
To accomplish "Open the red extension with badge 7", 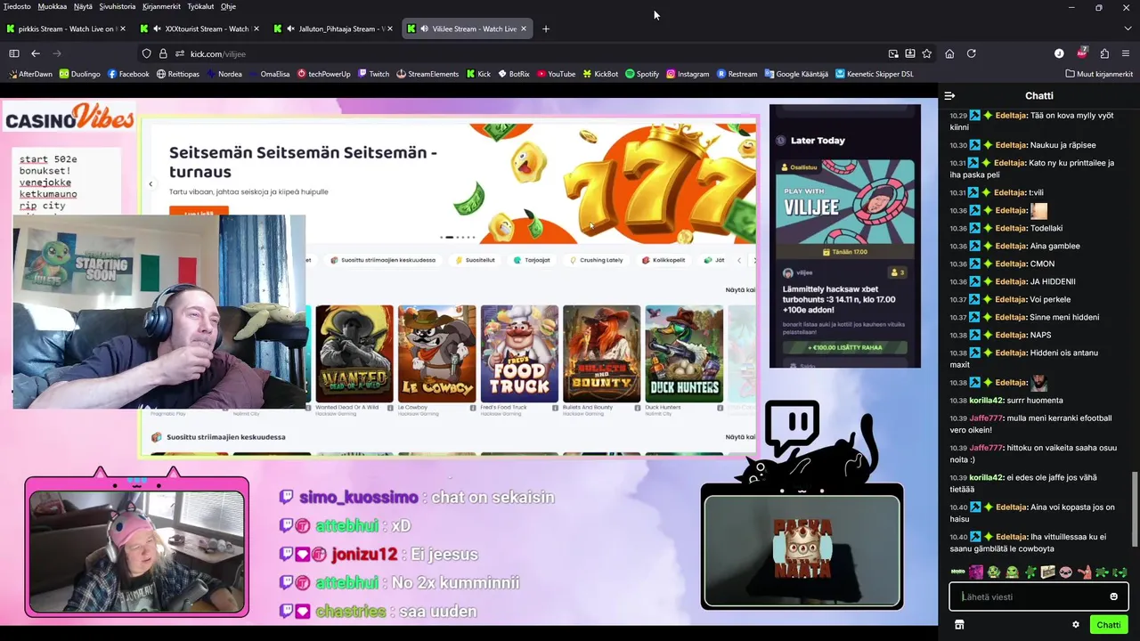I will (x=1082, y=53).
